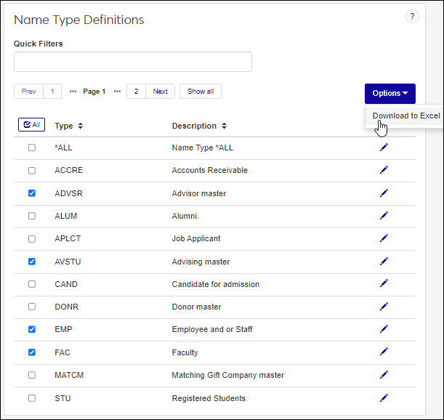Click edit pencil for FAC Faculty
The image size is (444, 420).
pyautogui.click(x=384, y=352)
